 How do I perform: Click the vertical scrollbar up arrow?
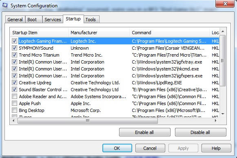tap(223, 31)
